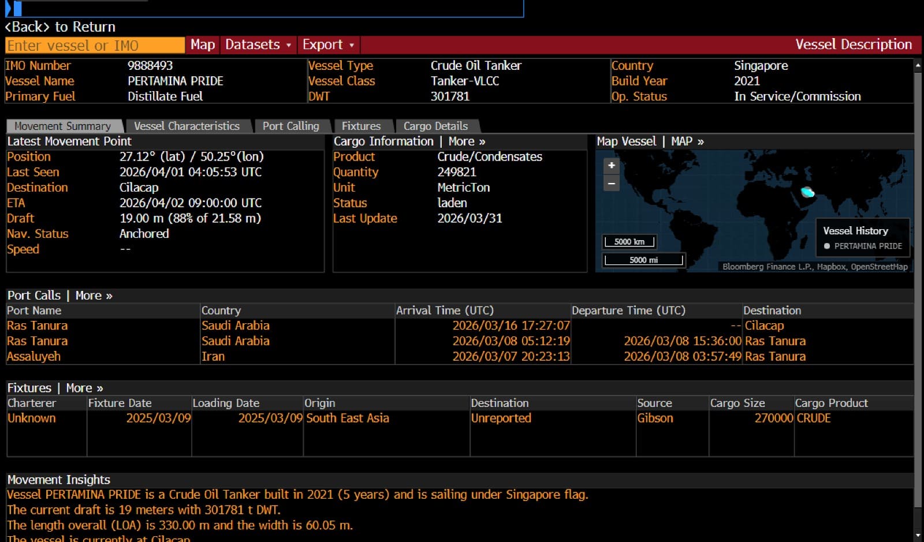This screenshot has width=924, height=542.
Task: Select the Fixtures tab
Action: click(x=361, y=126)
